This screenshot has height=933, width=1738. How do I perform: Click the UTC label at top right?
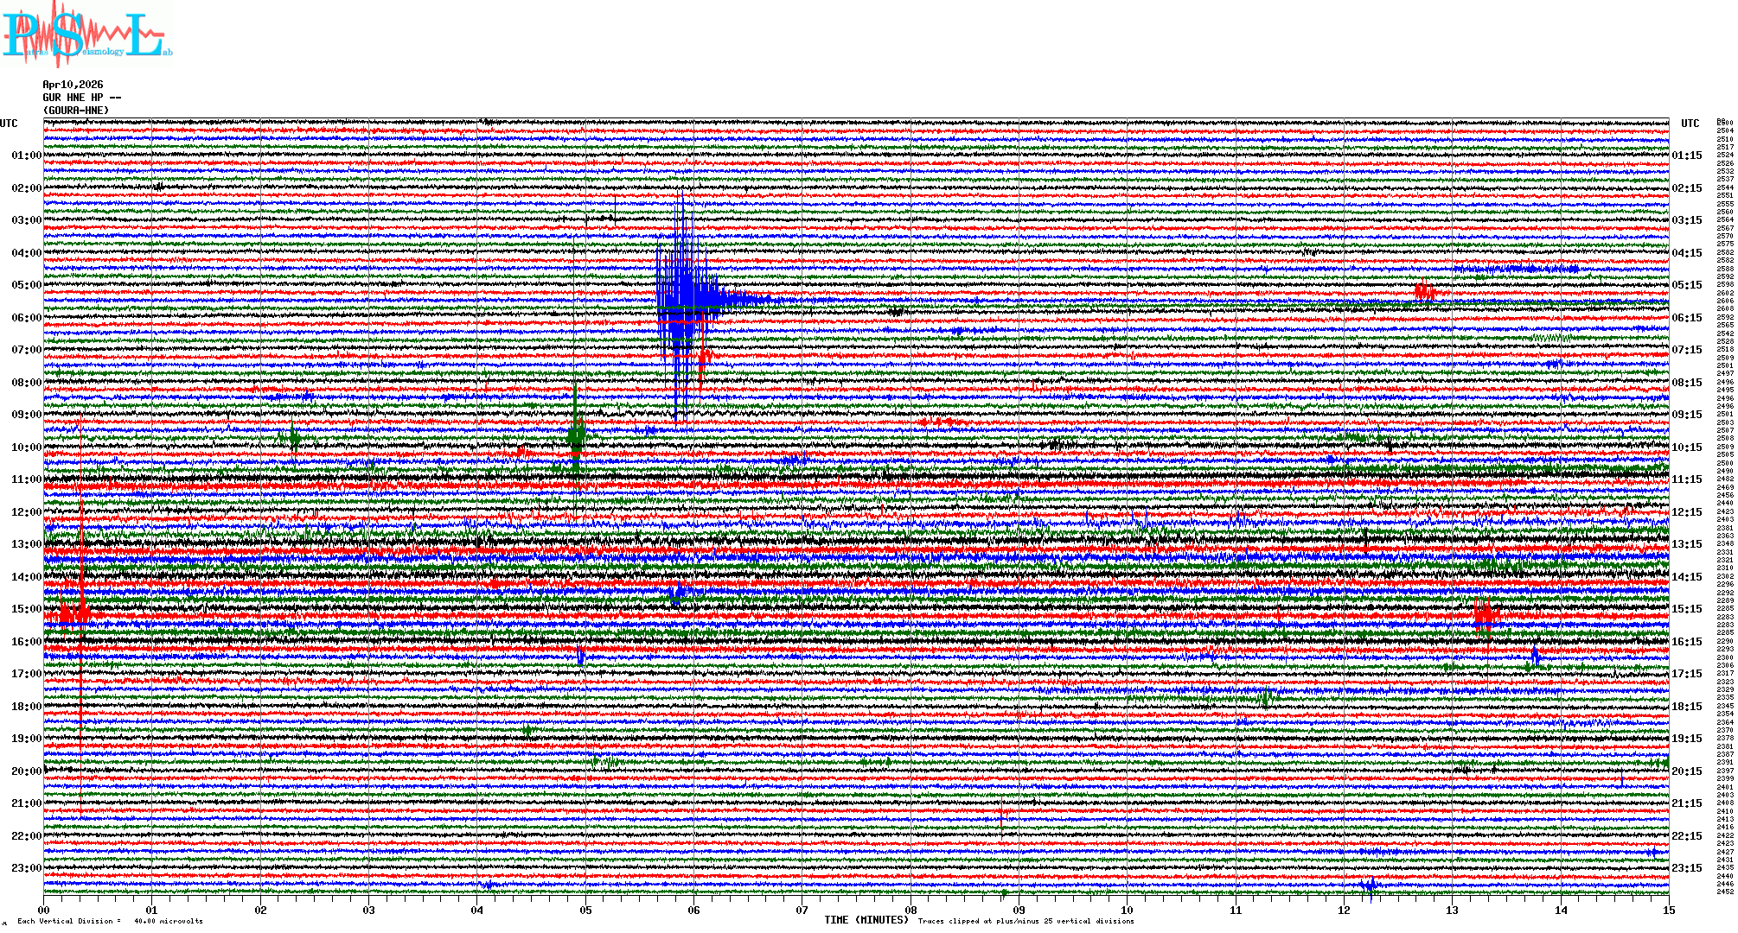pos(1690,124)
